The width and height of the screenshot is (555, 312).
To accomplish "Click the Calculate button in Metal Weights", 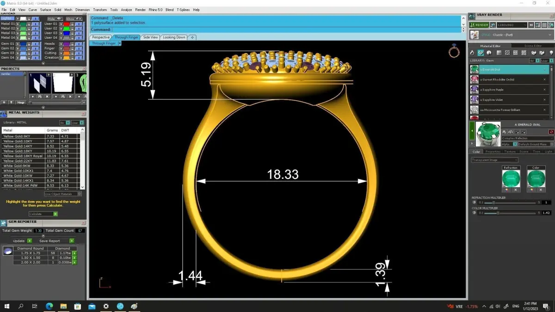I will coord(43,214).
